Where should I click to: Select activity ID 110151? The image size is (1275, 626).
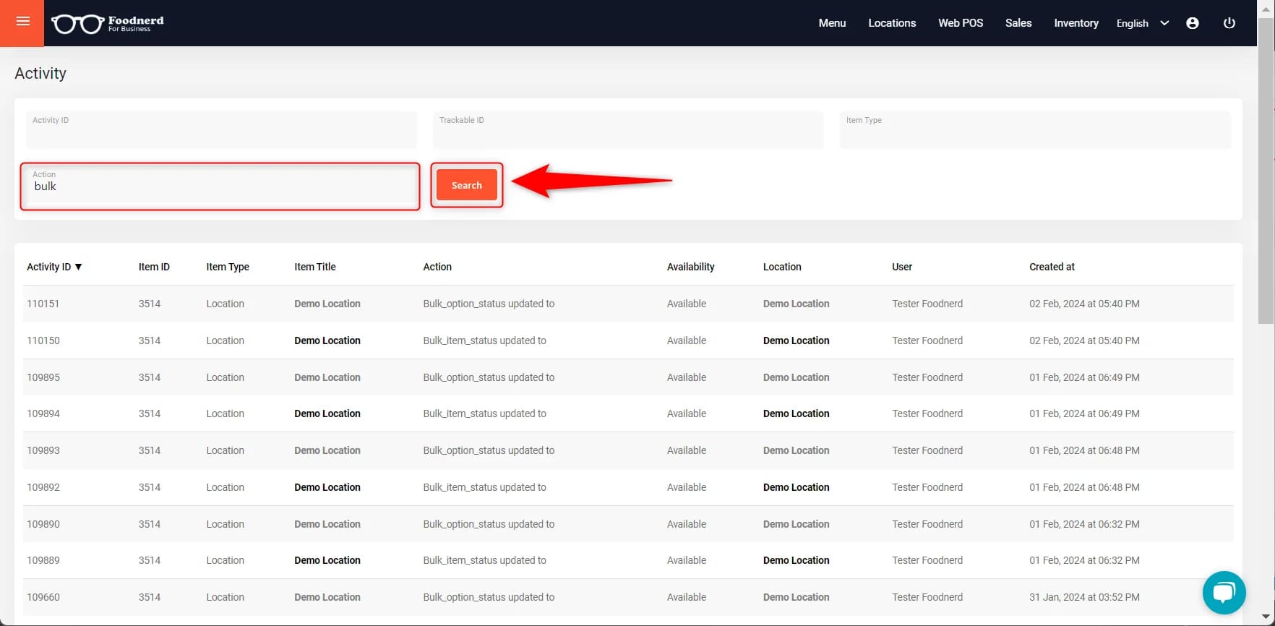tap(43, 304)
